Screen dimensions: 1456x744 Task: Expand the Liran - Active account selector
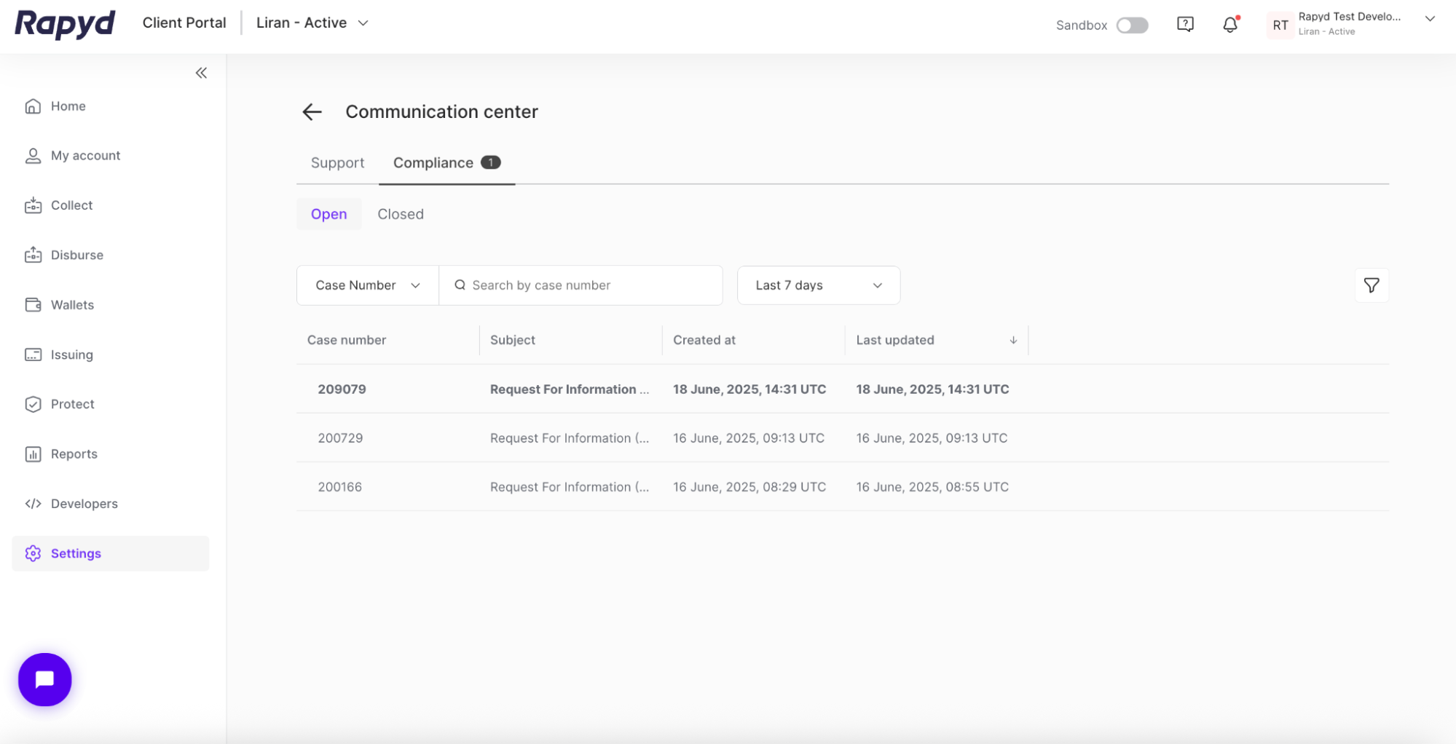[x=312, y=23]
